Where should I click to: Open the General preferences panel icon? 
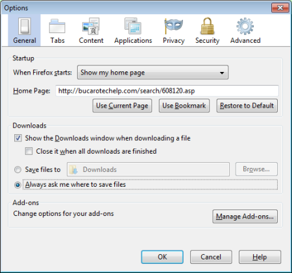(x=24, y=27)
